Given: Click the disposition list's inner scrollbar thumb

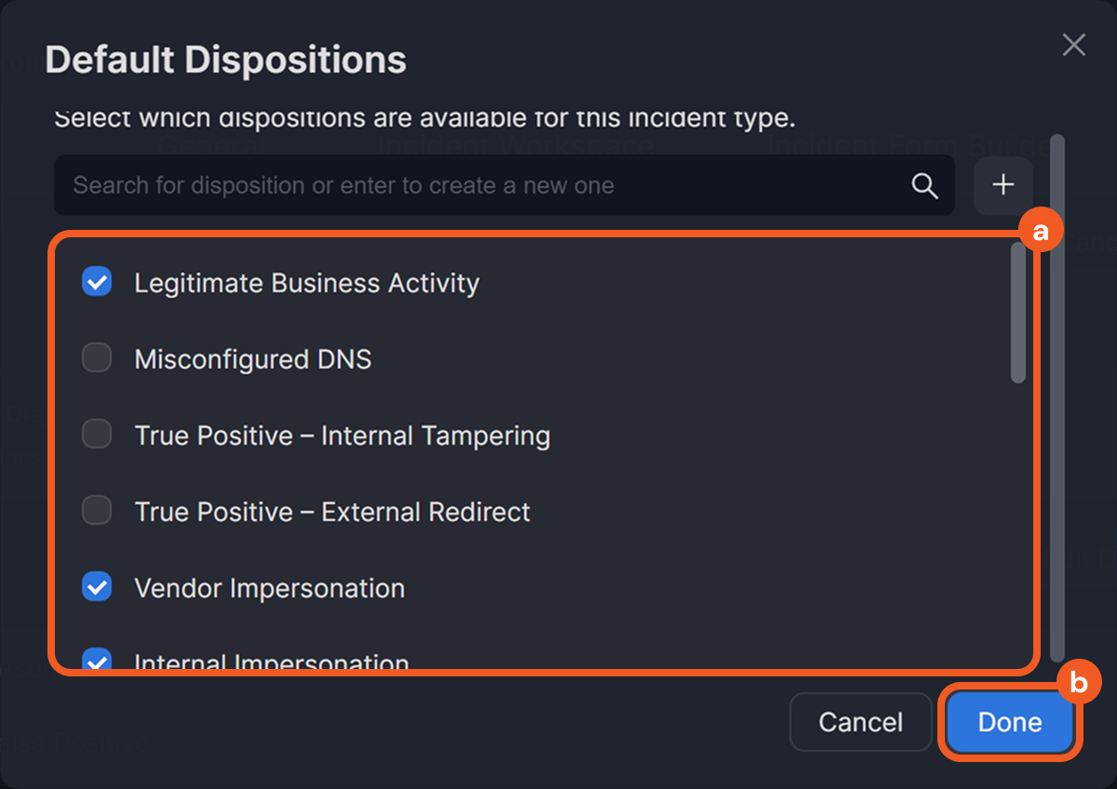Looking at the screenshot, I should pyautogui.click(x=1018, y=313).
